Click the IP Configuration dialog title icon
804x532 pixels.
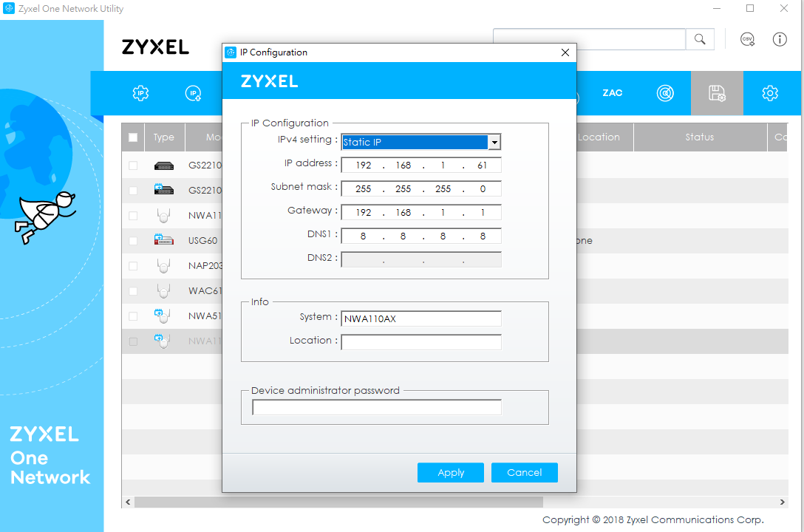(x=231, y=52)
